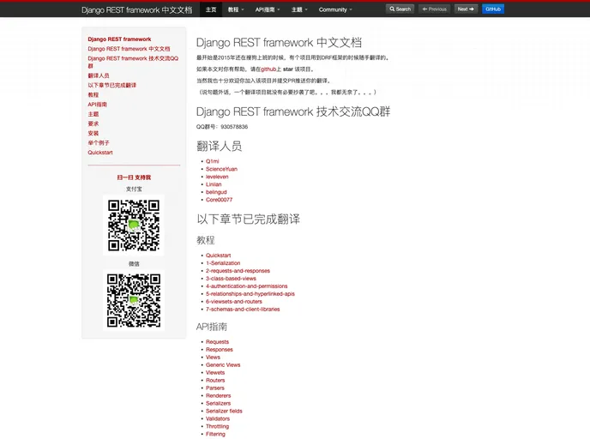Open translator Linlian's link
This screenshot has height=439, width=590.
coord(214,184)
